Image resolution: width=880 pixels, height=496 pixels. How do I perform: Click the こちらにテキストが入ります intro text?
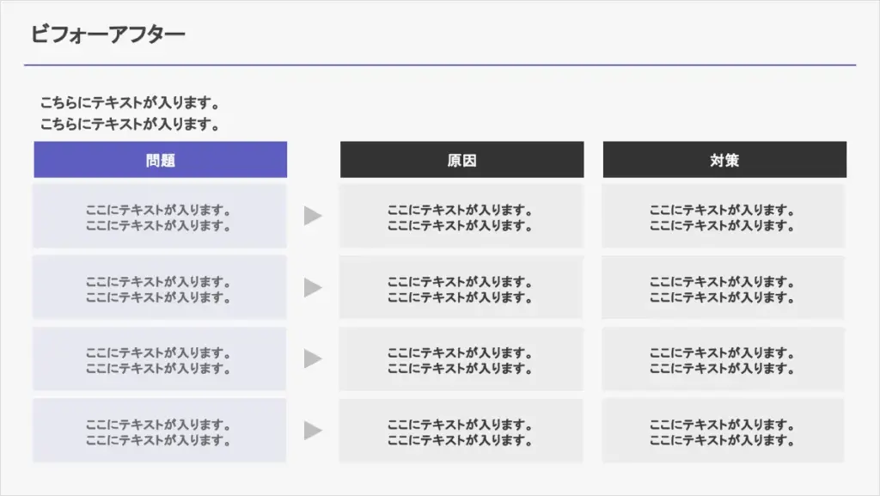[130, 113]
